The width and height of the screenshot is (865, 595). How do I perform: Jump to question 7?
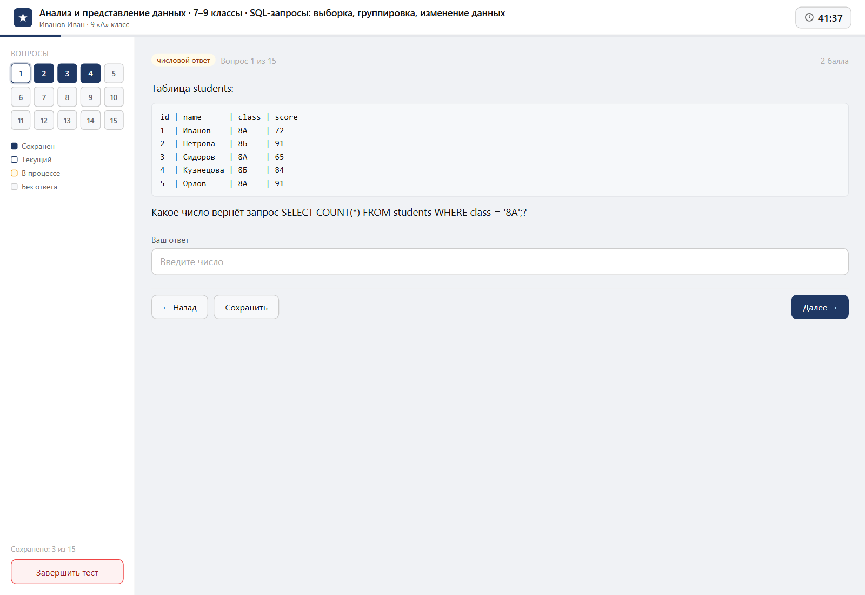point(44,97)
